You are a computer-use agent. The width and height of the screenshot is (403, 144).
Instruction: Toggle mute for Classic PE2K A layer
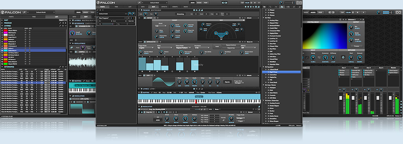coord(26,30)
